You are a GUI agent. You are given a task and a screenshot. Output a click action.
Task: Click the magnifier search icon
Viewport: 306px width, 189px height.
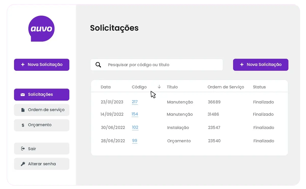tap(98, 65)
